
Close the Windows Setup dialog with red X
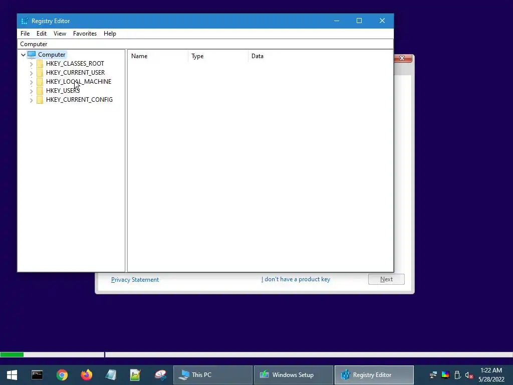(402, 58)
